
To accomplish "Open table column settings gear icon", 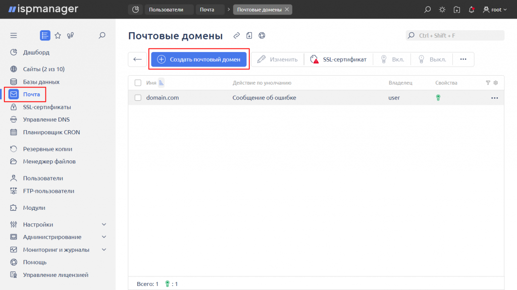I will coord(496,83).
